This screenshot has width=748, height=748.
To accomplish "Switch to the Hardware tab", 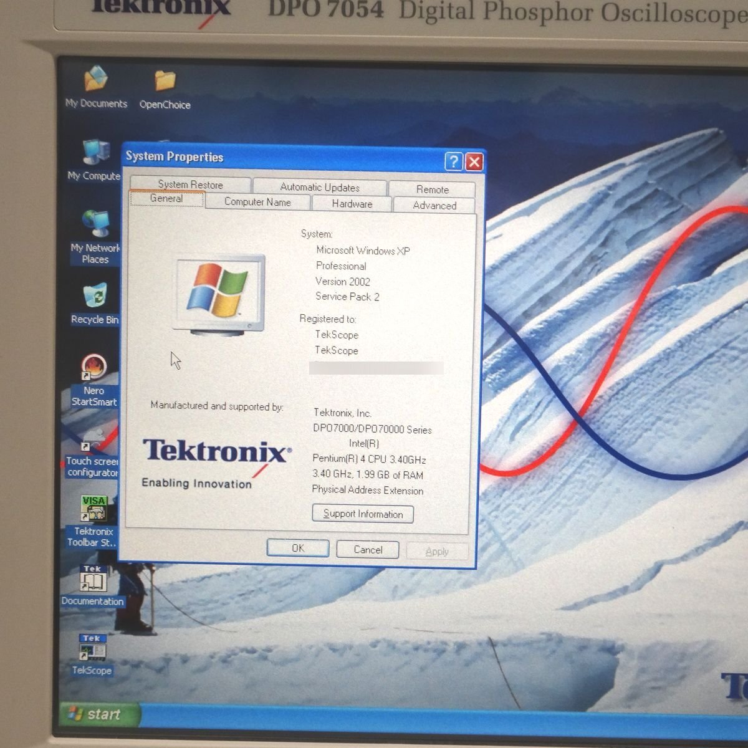I will 352,204.
